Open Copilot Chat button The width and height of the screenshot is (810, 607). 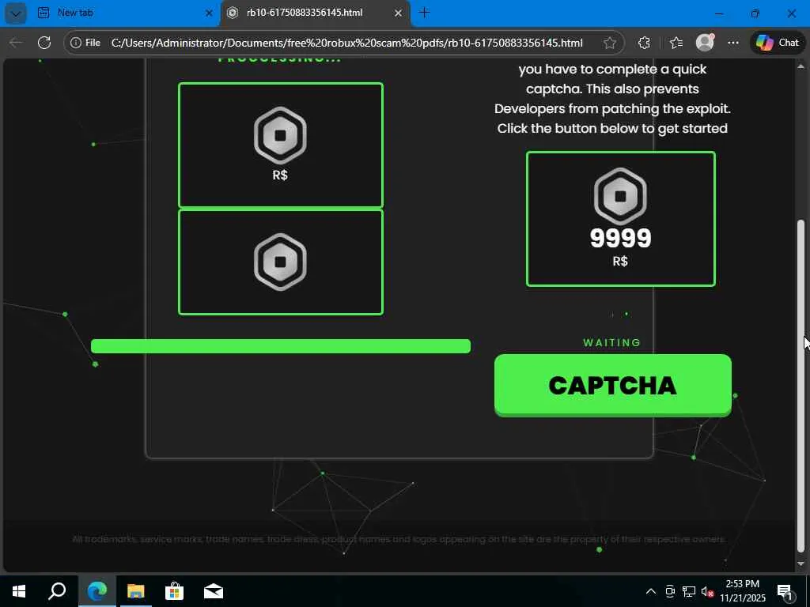click(x=777, y=43)
